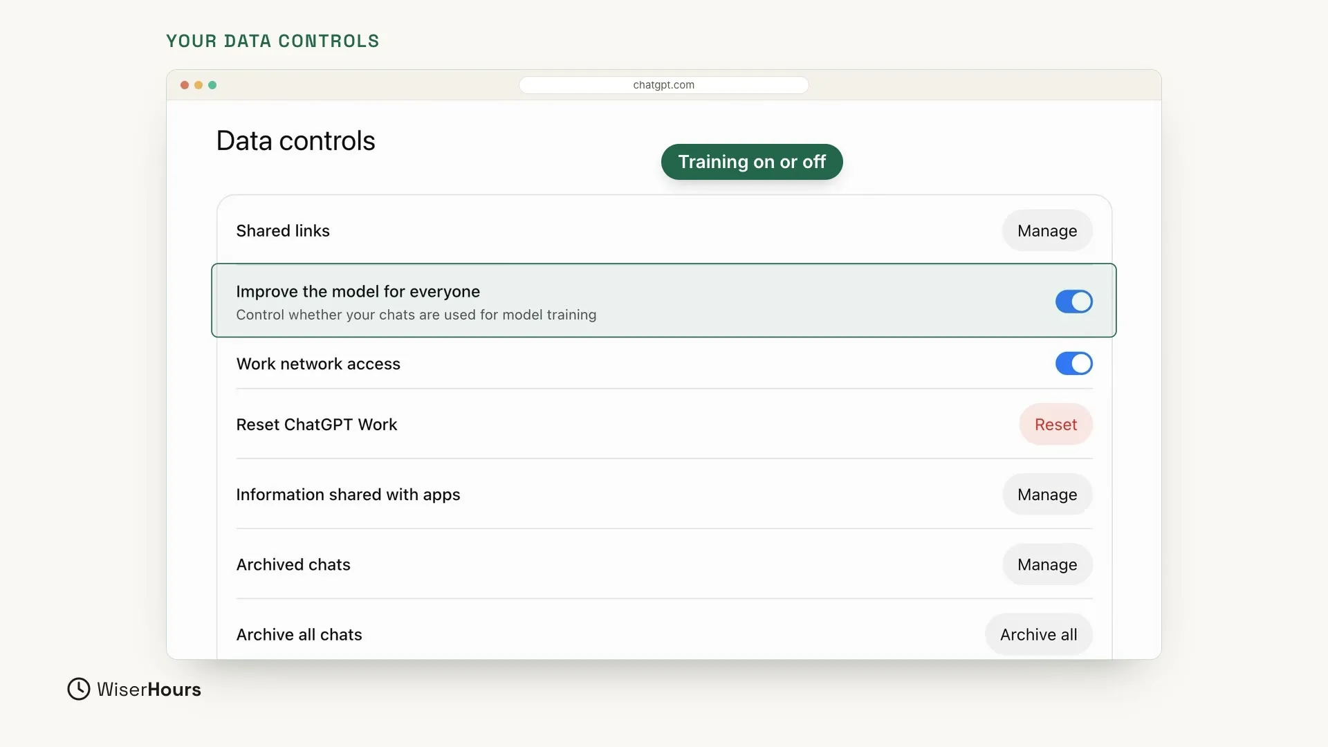Click the red close window dot
The height and width of the screenshot is (747, 1328).
(185, 85)
